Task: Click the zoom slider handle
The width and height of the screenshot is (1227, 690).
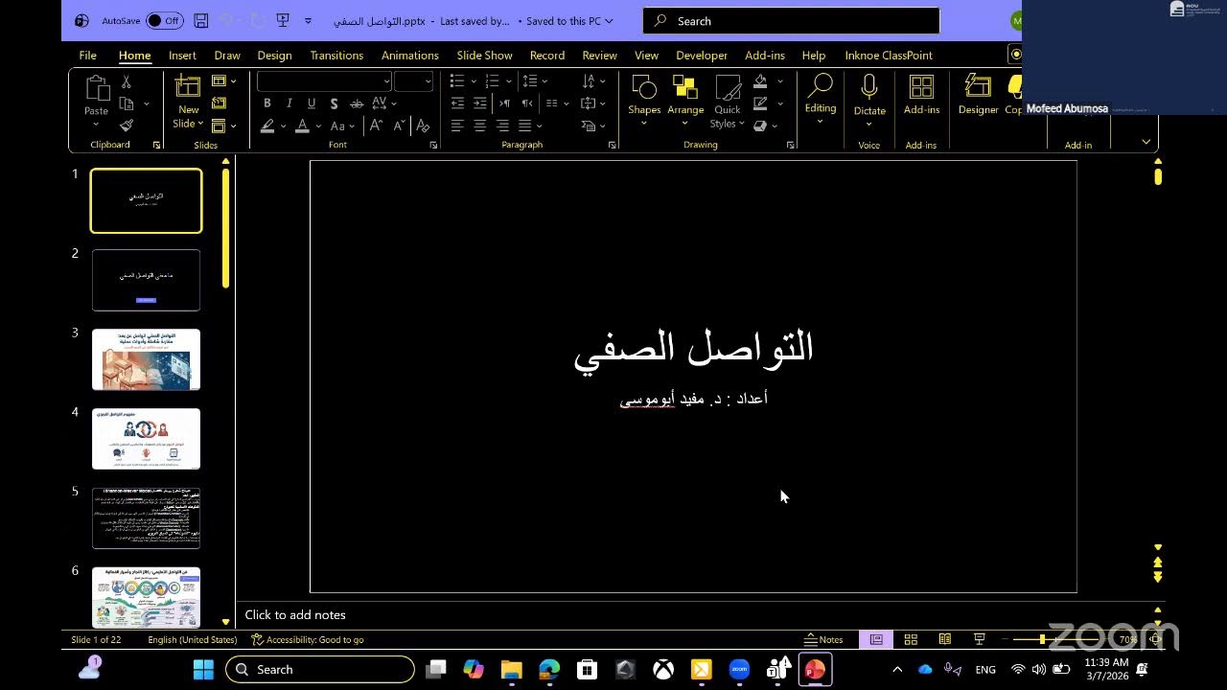Action: [x=1042, y=639]
